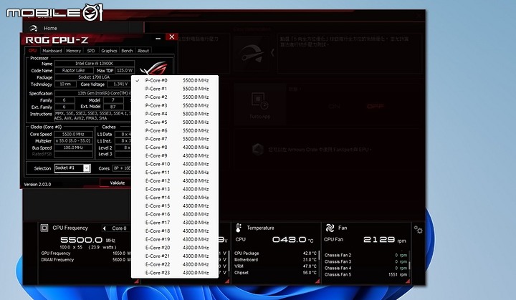Close the ROG CPU-Z window

[171, 37]
